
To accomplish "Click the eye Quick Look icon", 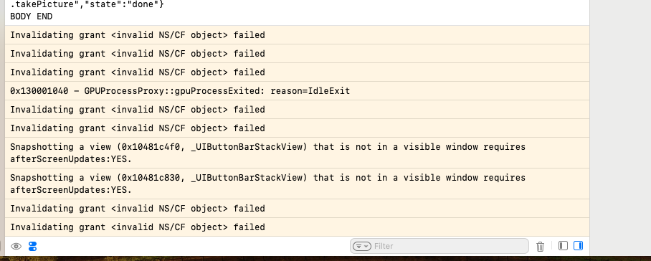I will (x=16, y=247).
